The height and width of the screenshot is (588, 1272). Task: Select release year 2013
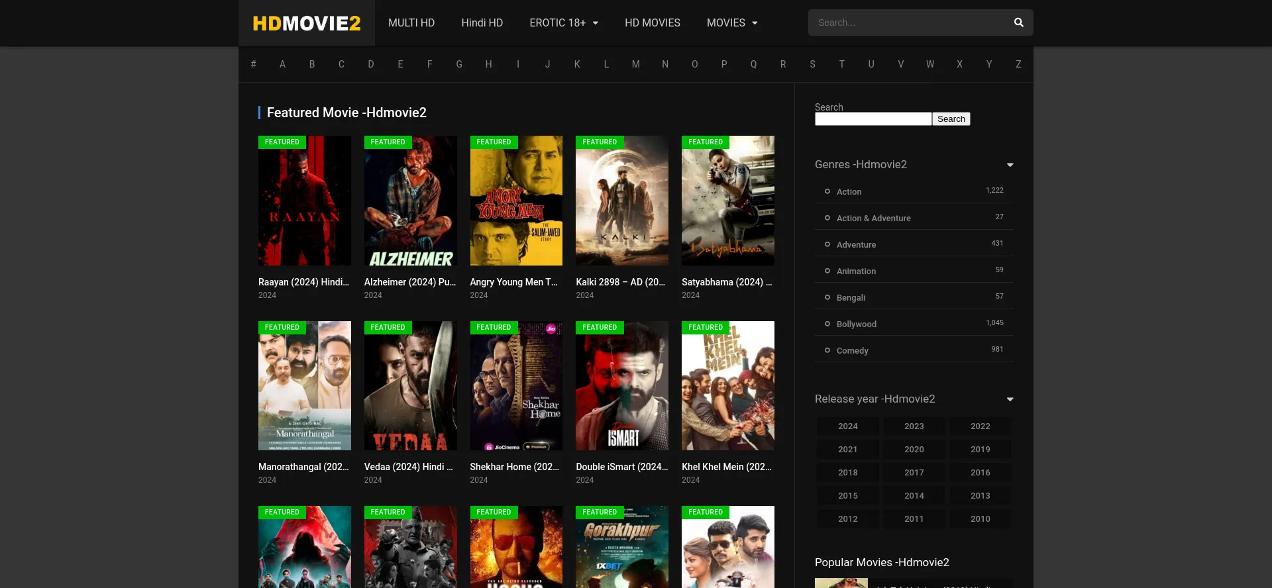click(x=980, y=496)
